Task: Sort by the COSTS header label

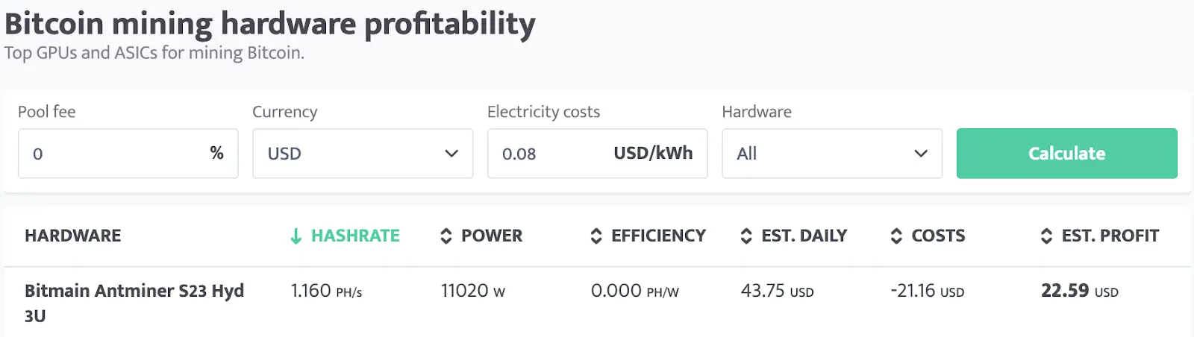Action: 938,236
